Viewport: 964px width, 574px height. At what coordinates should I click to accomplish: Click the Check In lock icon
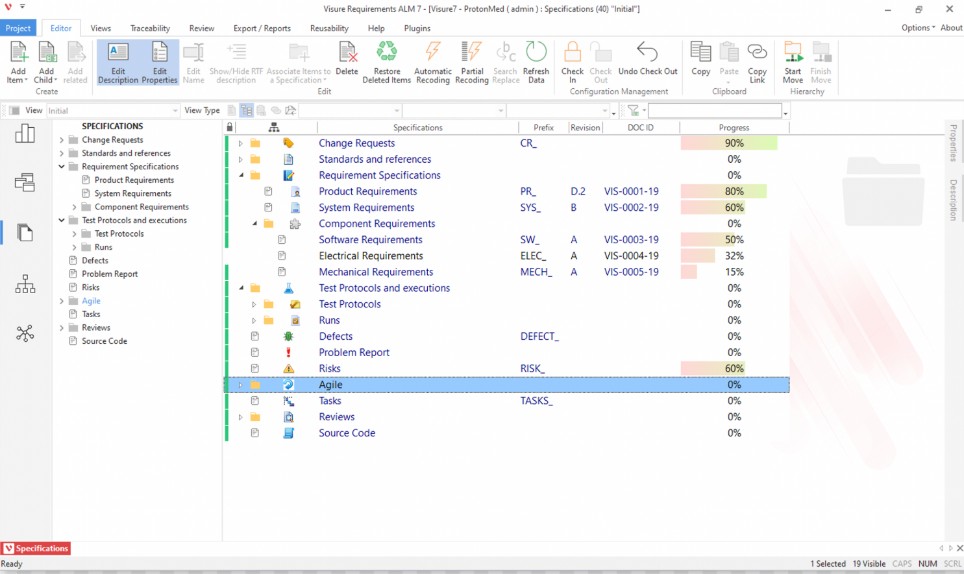pos(572,53)
